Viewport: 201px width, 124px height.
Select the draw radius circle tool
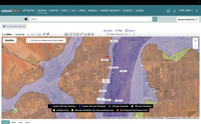point(71,34)
